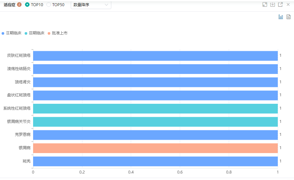
Task: Select the TOP50 radio button
Action: (49, 5)
